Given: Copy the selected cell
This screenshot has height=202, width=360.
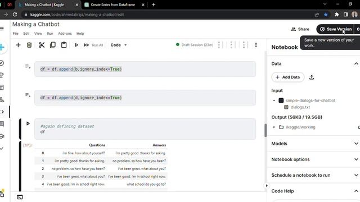Looking at the screenshot, I should 53,45.
